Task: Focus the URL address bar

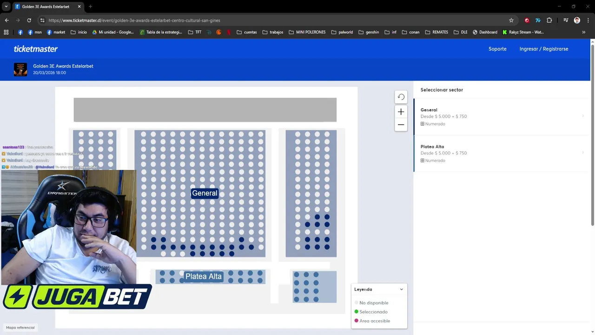Action: (274, 20)
